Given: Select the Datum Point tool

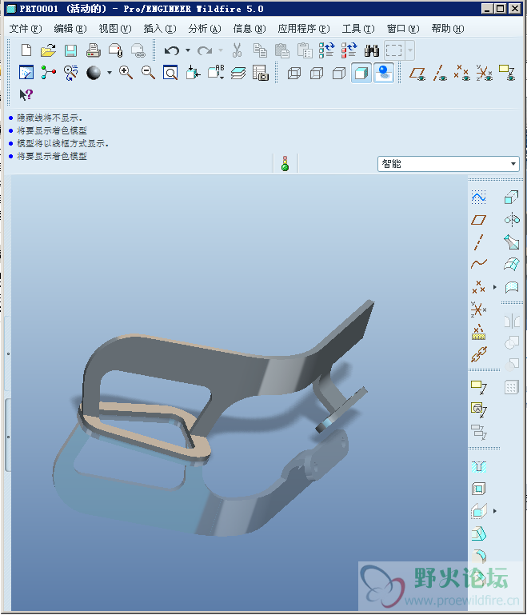Looking at the screenshot, I should (x=478, y=287).
